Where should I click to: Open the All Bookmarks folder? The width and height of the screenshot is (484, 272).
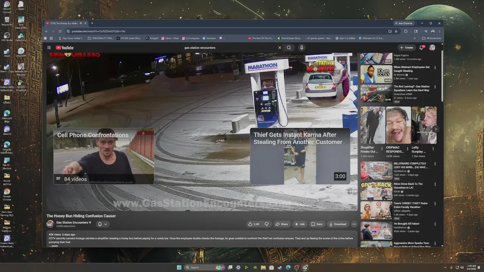coord(431,38)
